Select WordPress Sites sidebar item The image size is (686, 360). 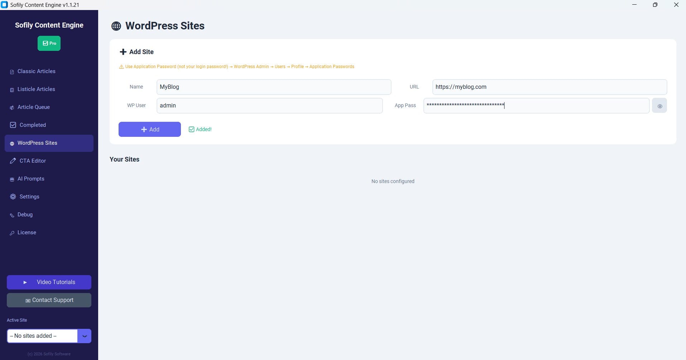click(x=49, y=143)
